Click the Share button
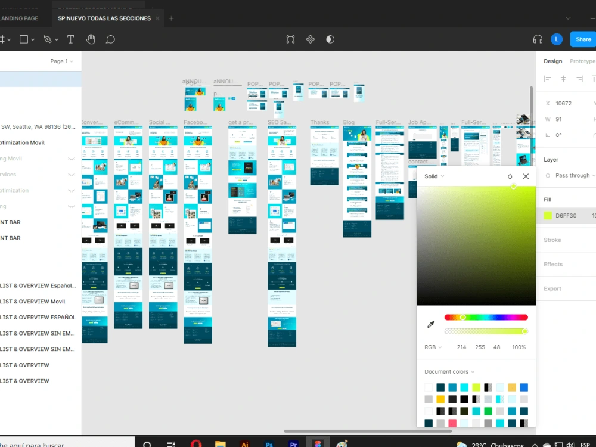Screen dimensions: 596x447 (583, 39)
